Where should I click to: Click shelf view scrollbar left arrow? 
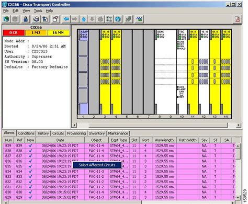click(74, 125)
